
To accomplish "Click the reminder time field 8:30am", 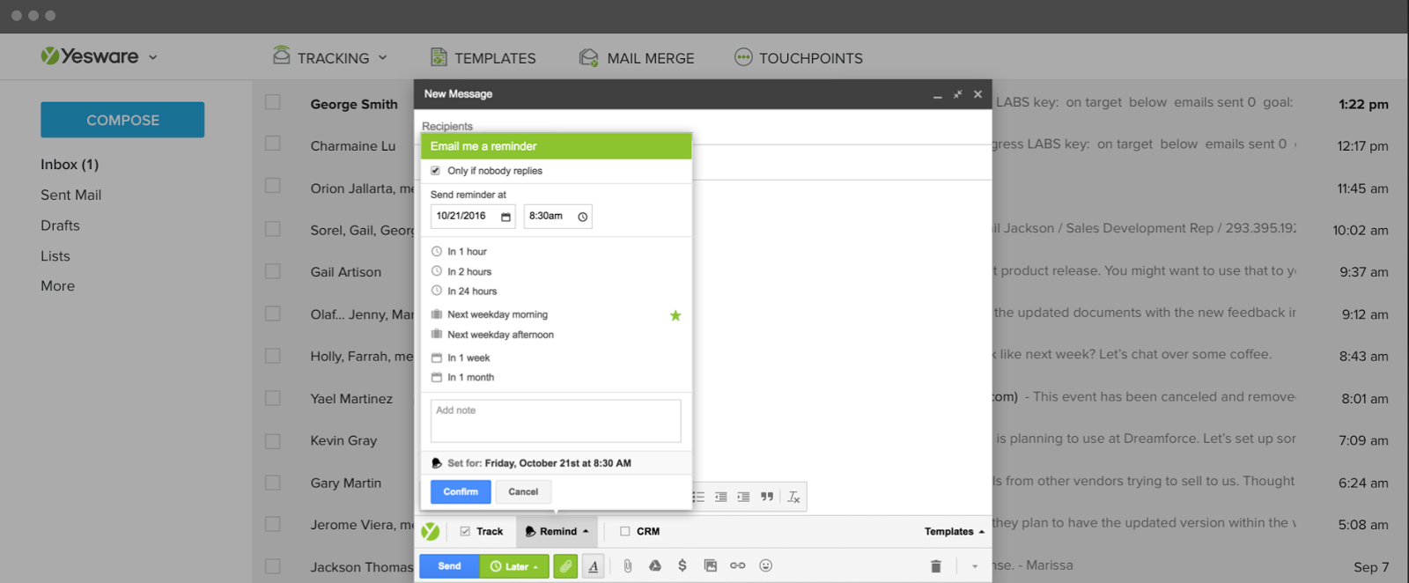I will click(557, 217).
